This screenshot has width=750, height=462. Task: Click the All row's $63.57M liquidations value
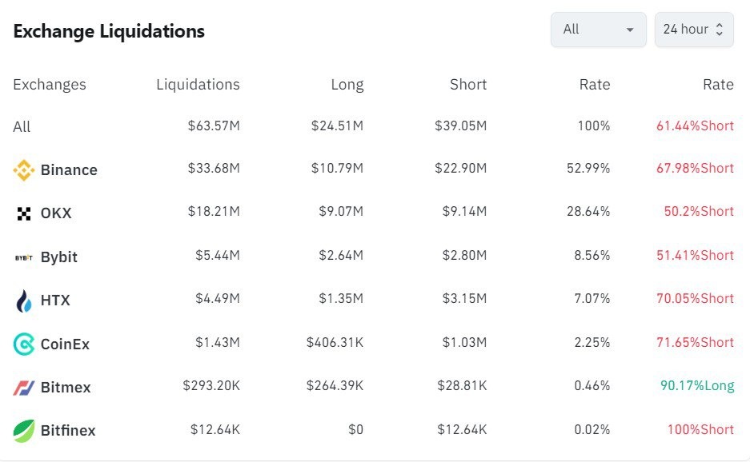(x=214, y=126)
